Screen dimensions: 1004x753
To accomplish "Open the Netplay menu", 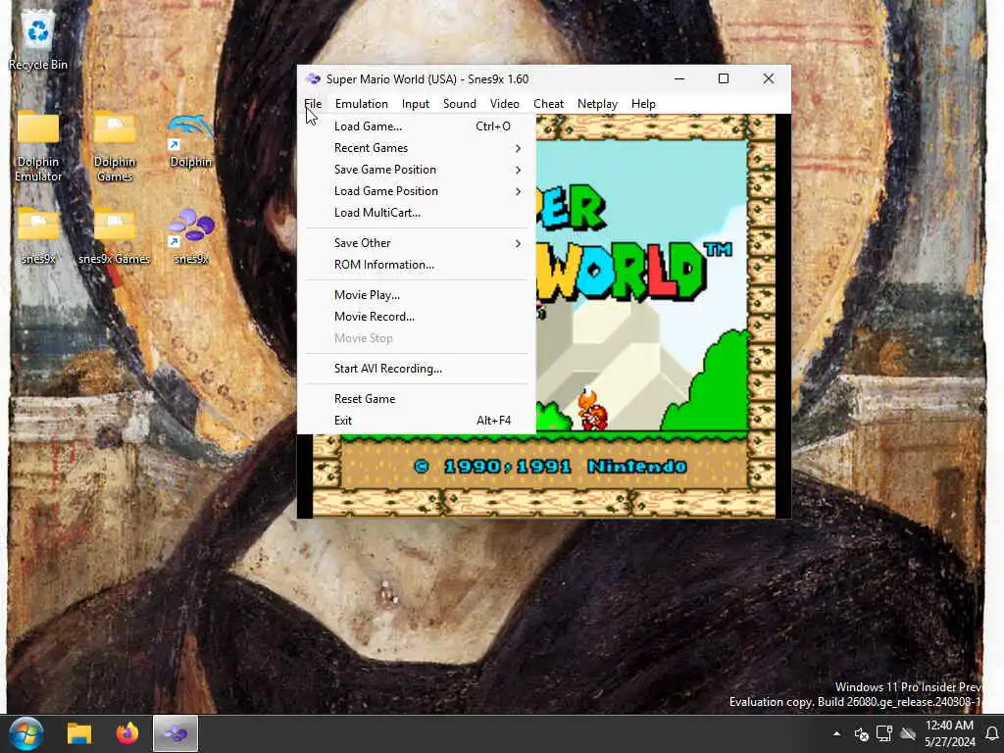I will pos(597,104).
